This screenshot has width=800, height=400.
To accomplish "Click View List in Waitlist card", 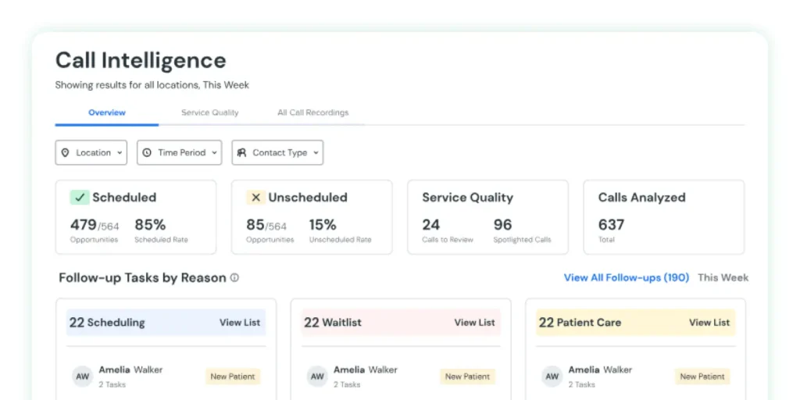I will [474, 323].
